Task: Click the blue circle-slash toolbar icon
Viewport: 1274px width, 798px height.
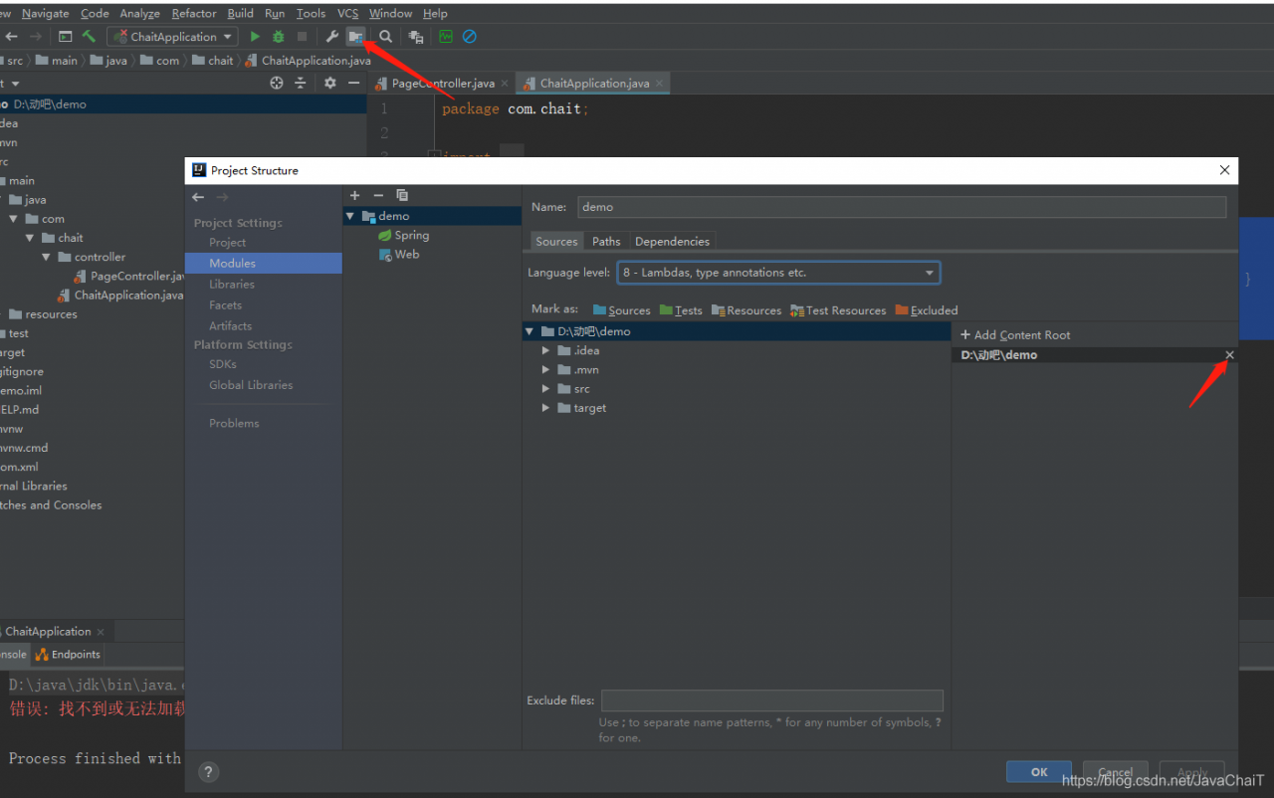Action: [x=470, y=37]
